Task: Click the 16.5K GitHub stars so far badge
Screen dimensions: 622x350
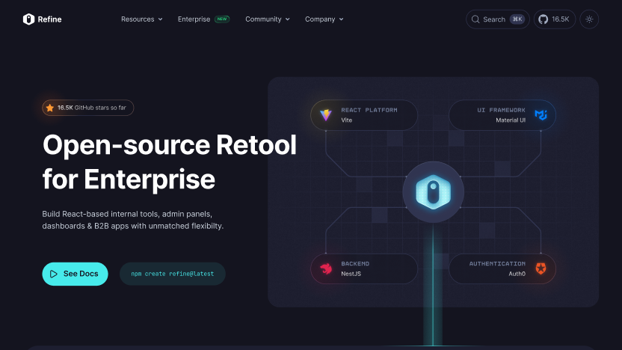Action: tap(87, 108)
